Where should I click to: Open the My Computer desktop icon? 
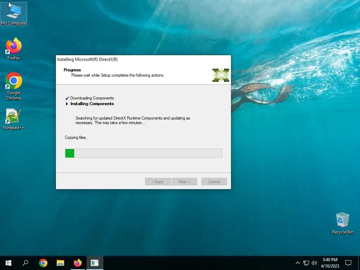[x=14, y=14]
